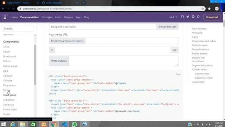Open Icons in the navbar
This screenshot has height=127, width=225.
[x=58, y=17]
